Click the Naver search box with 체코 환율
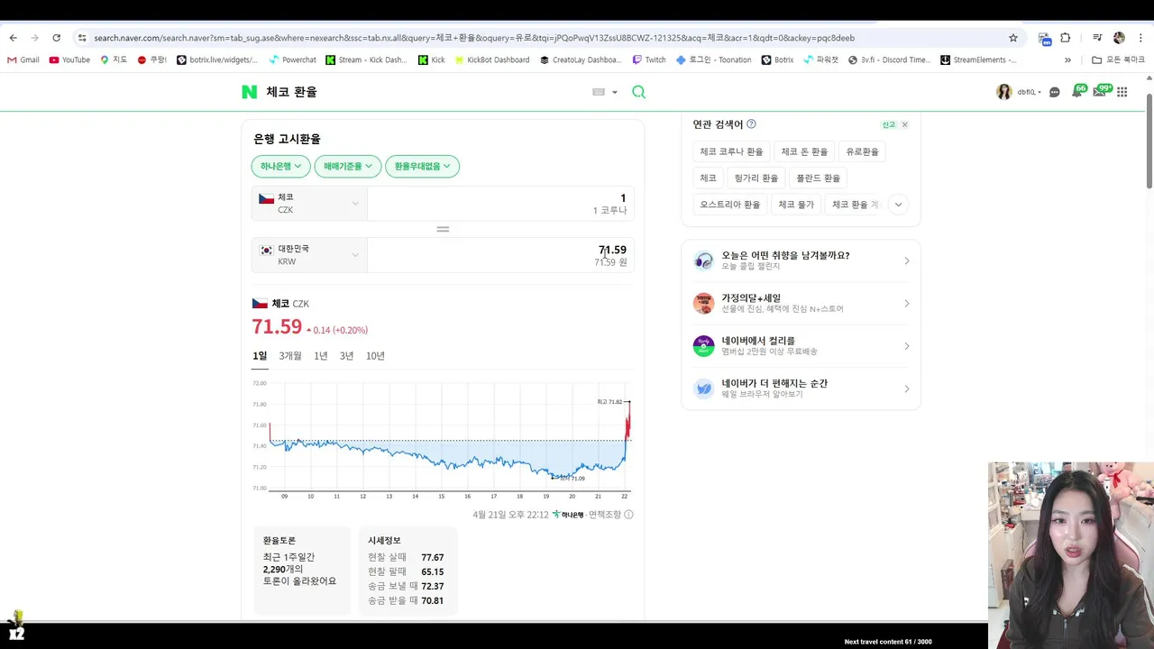The width and height of the screenshot is (1154, 649). (424, 92)
